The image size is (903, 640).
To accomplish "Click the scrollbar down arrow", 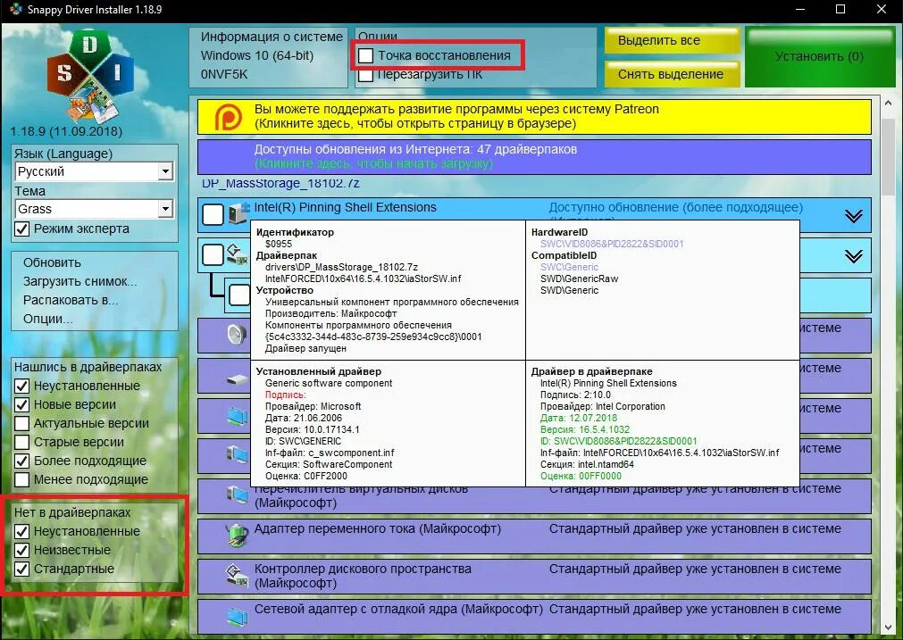I will (x=888, y=628).
